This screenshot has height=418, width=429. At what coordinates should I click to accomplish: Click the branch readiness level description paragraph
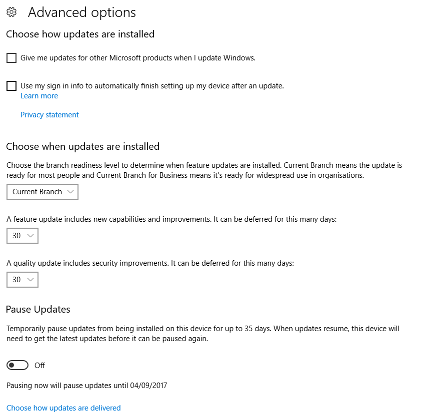click(204, 170)
